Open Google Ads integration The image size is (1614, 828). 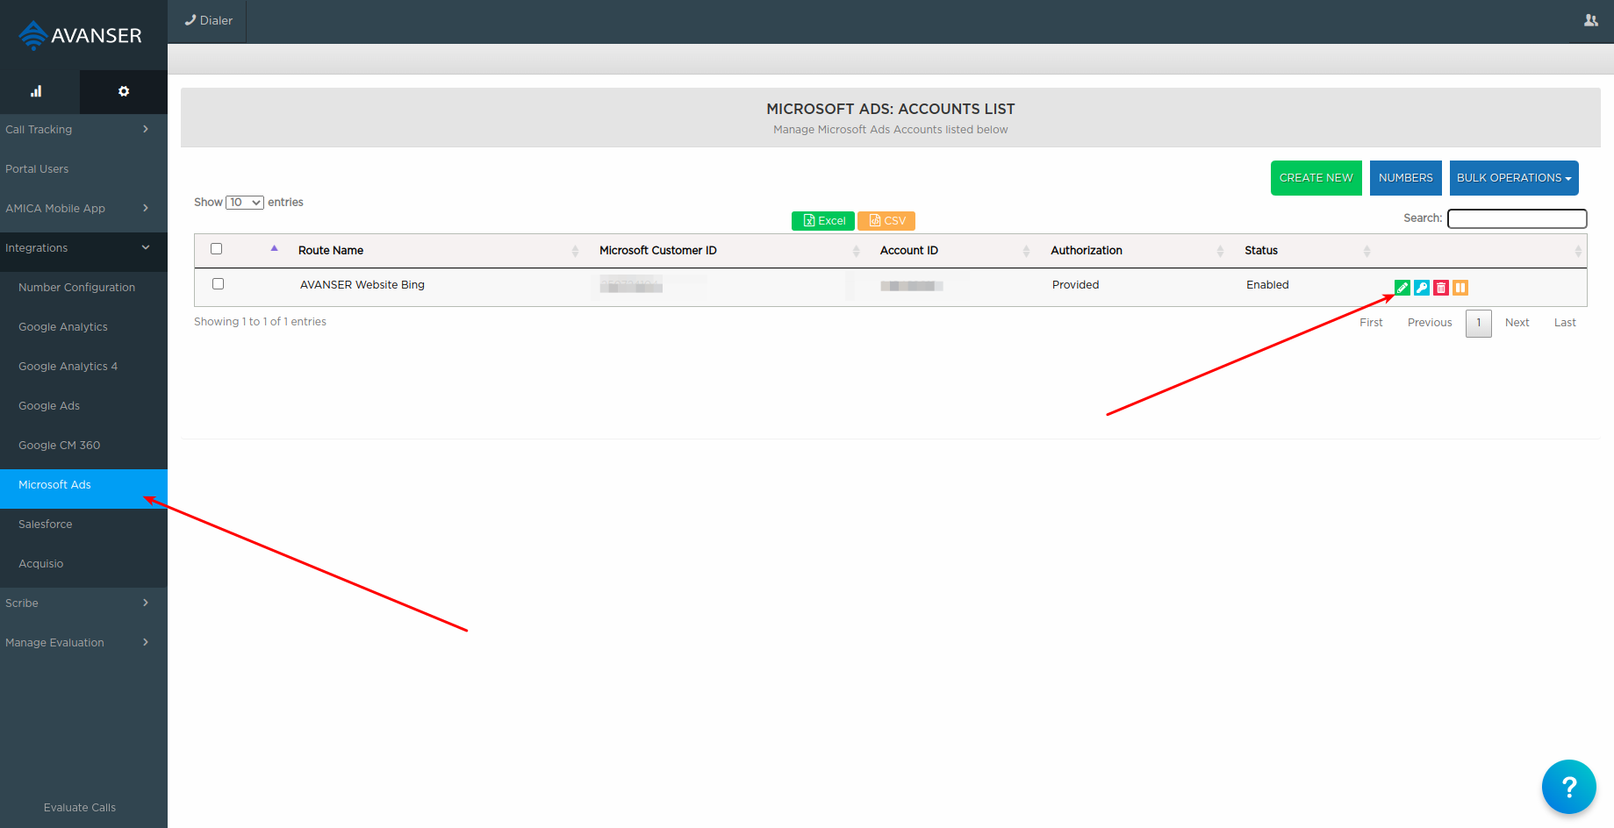[83, 406]
